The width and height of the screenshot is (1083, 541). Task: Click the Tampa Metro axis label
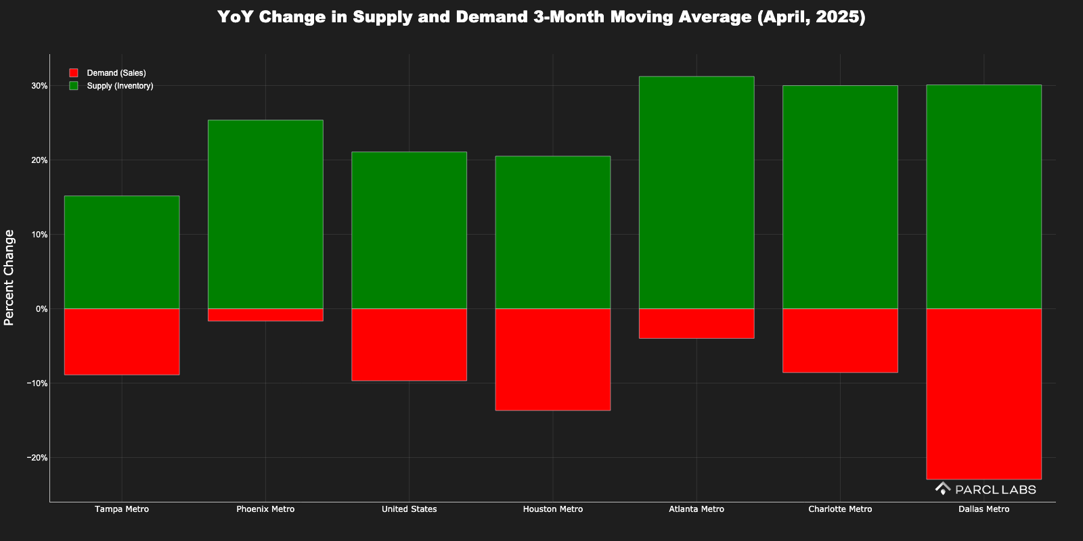click(122, 509)
